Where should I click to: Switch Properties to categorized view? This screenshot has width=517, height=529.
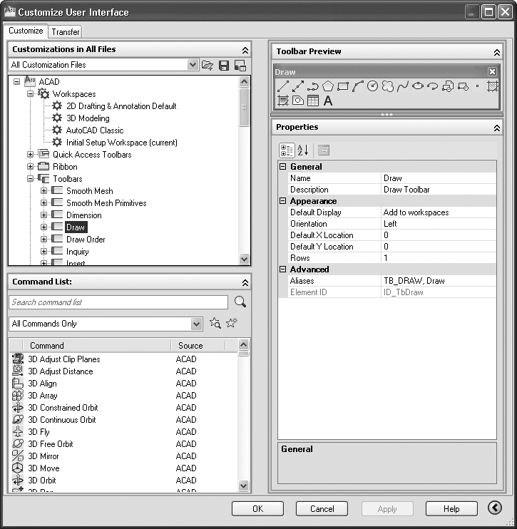[x=286, y=150]
